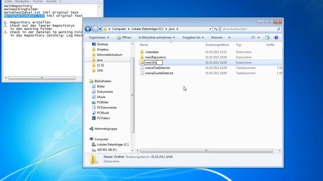Open Bilder library
This screenshot has height=181, width=323.
click(x=101, y=86)
